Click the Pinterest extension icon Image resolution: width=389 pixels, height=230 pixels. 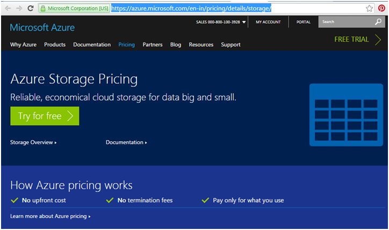click(381, 9)
